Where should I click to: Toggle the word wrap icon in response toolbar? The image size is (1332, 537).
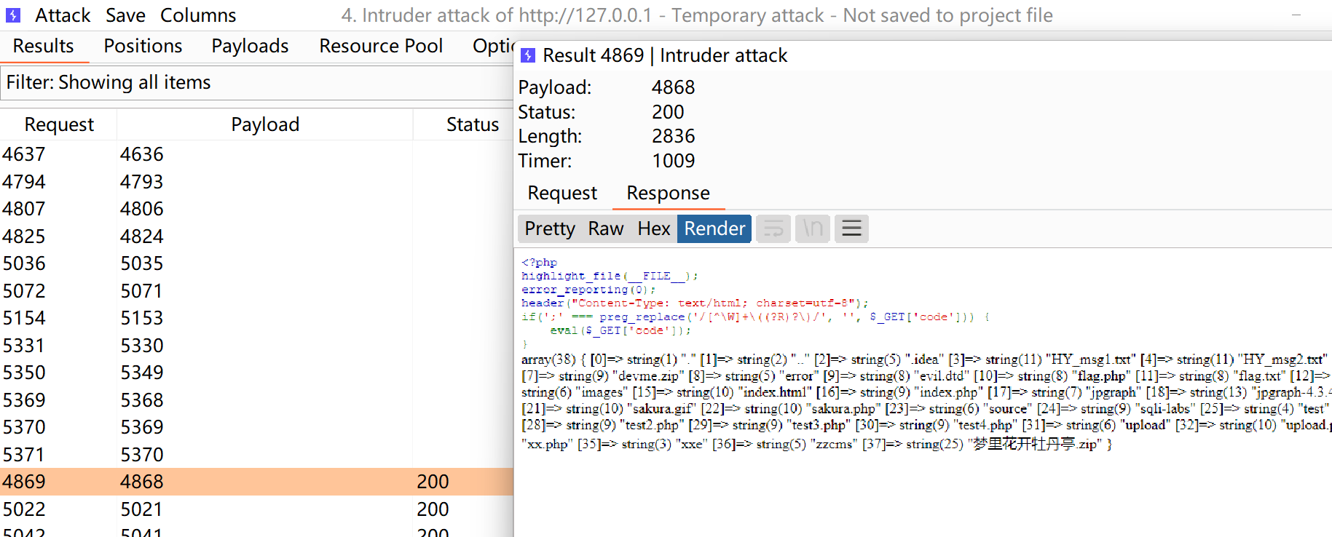[773, 228]
